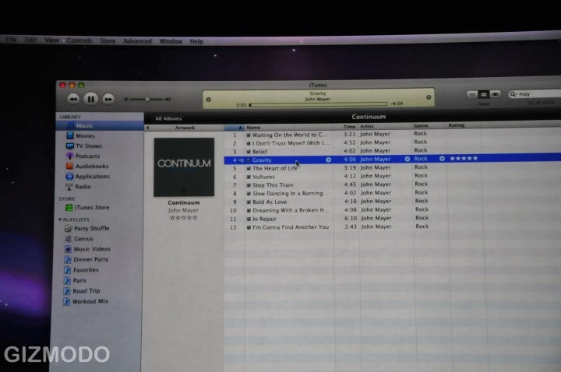This screenshot has height=372, width=561.
Task: Click the arrow beside the Gravity song name
Action: click(x=328, y=160)
